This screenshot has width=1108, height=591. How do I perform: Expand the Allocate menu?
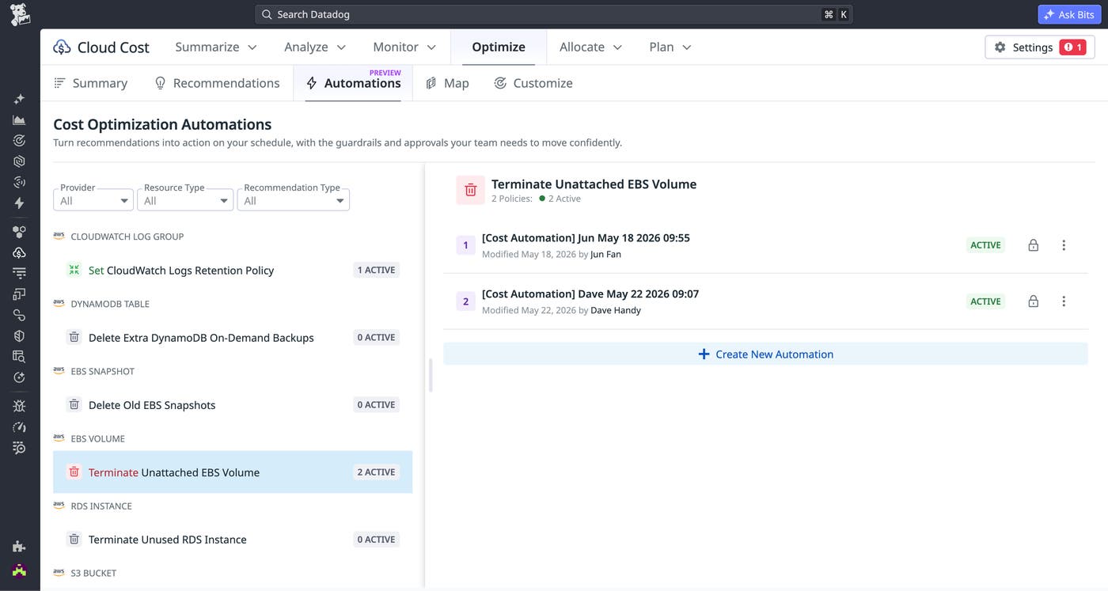click(590, 47)
